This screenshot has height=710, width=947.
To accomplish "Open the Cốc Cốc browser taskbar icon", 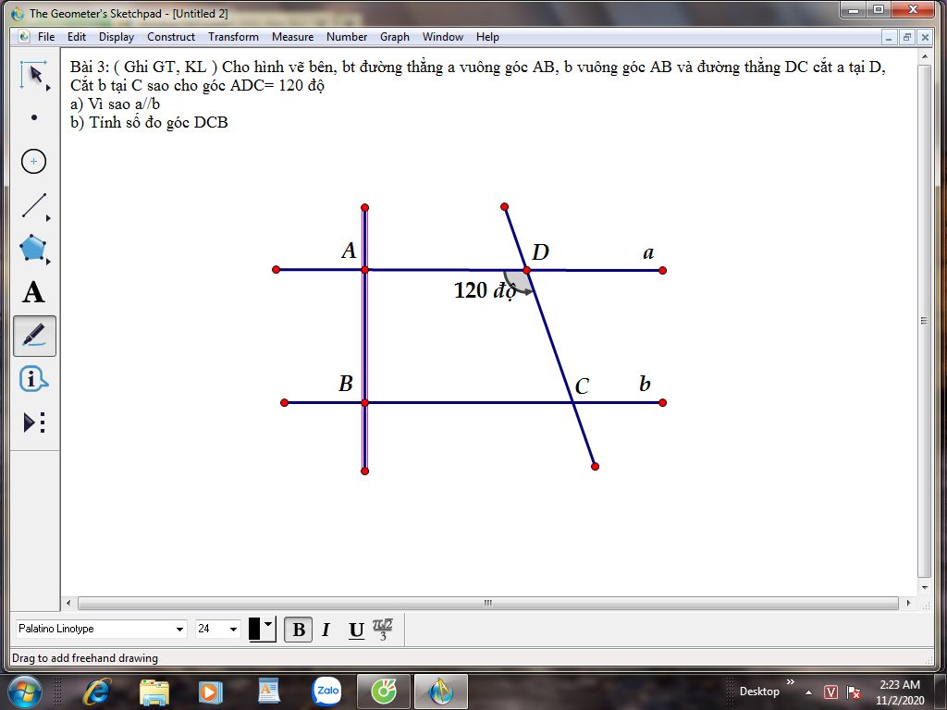I will pos(384,692).
